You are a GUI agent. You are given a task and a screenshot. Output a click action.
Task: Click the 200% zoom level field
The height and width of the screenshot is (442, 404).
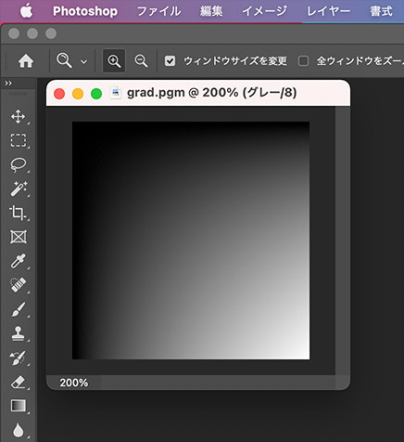click(74, 383)
